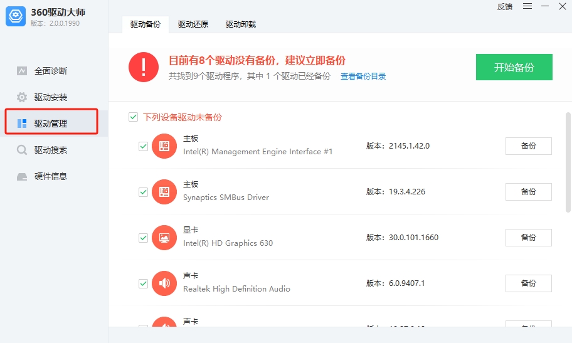Image resolution: width=572 pixels, height=343 pixels.
Task: Click the 版本: 2.0.0.1990 app version label
Action: pyautogui.click(x=55, y=23)
